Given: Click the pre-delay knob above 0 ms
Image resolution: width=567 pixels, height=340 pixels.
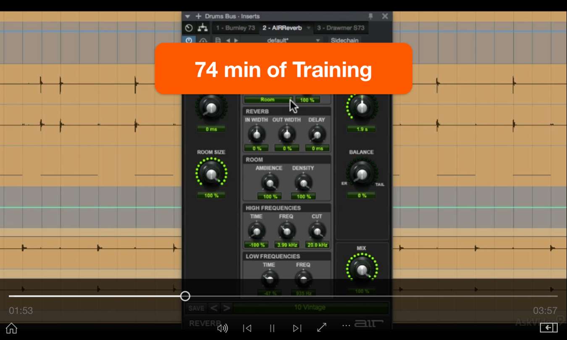Looking at the screenshot, I should tap(211, 107).
